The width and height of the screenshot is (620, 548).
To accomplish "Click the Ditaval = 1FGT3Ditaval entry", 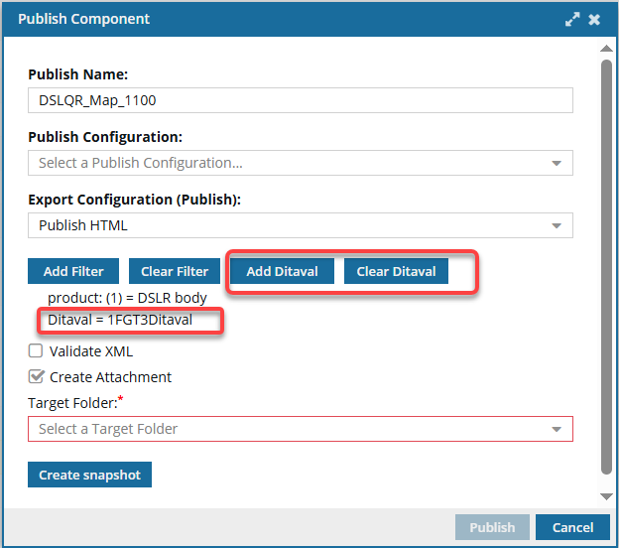I will point(119,321).
